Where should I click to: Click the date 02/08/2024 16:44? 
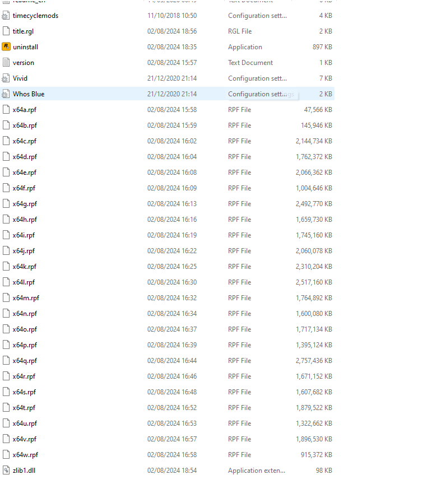tap(172, 361)
